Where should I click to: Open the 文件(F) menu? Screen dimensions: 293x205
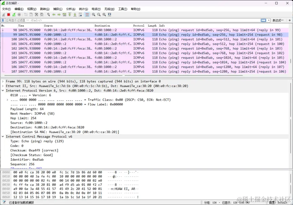6,9
